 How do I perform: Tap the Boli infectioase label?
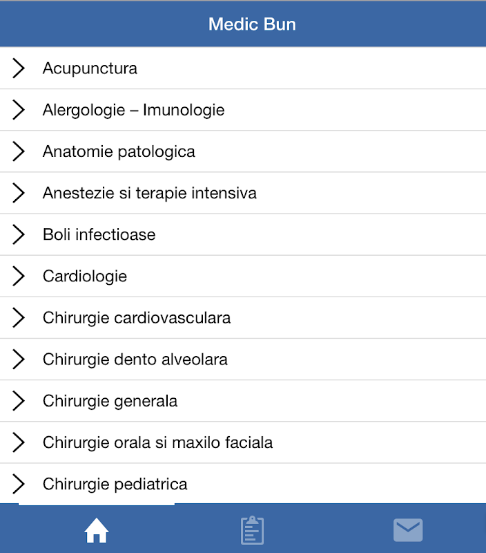pyautogui.click(x=99, y=235)
